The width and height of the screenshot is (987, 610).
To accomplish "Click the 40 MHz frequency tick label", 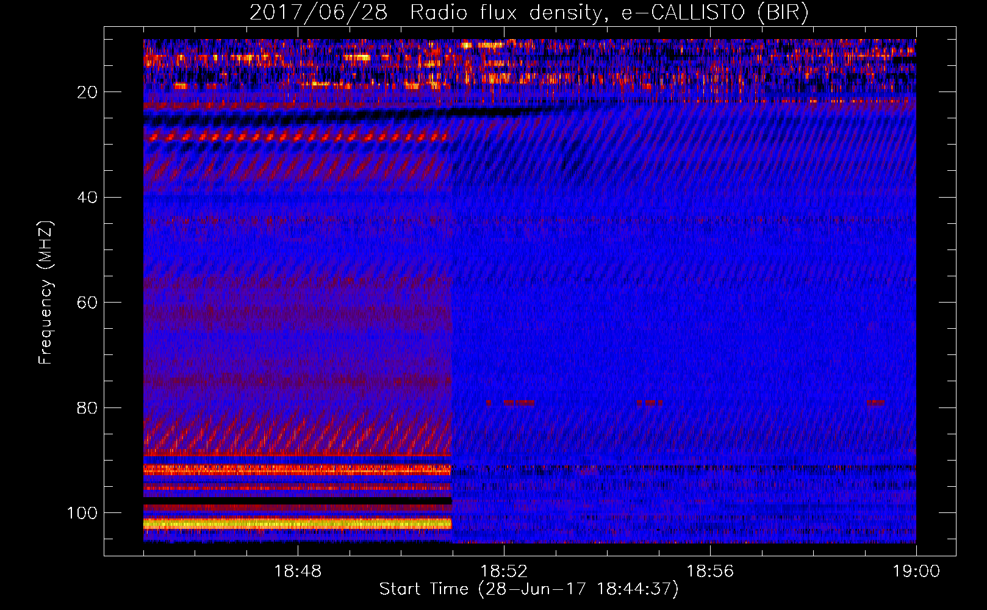I will coord(87,198).
